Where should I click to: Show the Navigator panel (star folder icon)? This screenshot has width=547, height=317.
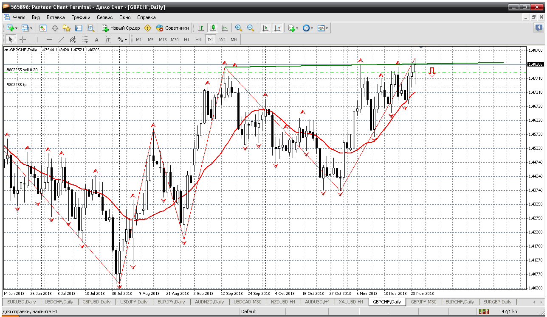coord(67,28)
